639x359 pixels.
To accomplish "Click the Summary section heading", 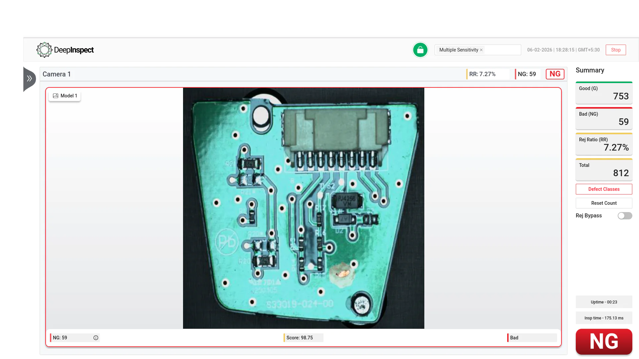I will [590, 70].
